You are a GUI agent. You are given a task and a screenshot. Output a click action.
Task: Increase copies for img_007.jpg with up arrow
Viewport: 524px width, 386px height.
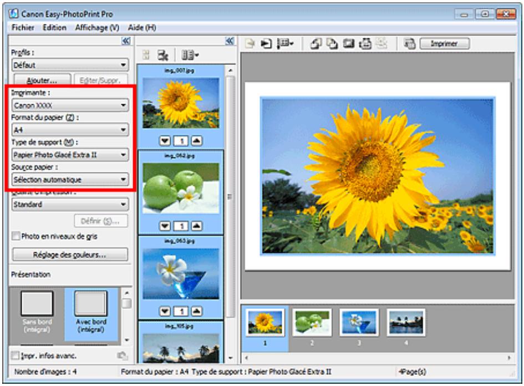pyautogui.click(x=196, y=141)
